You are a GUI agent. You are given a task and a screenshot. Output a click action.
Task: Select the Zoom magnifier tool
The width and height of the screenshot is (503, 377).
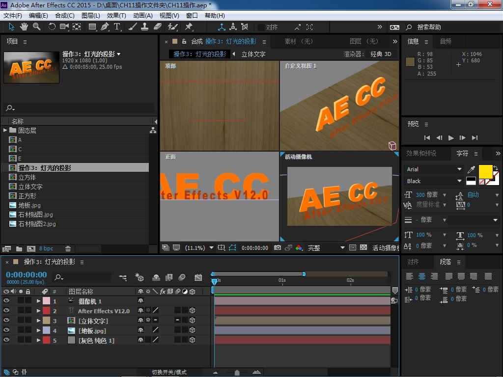point(36,27)
